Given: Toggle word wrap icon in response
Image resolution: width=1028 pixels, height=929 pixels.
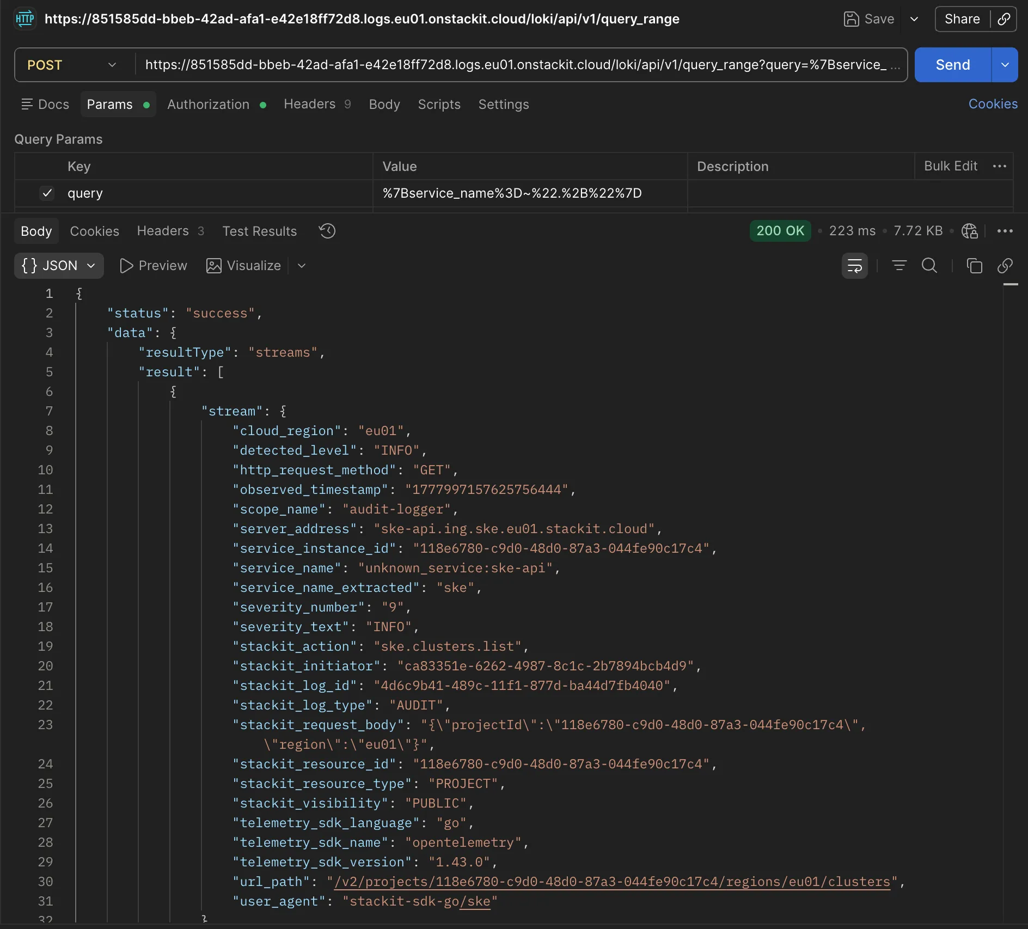Looking at the screenshot, I should [x=855, y=266].
